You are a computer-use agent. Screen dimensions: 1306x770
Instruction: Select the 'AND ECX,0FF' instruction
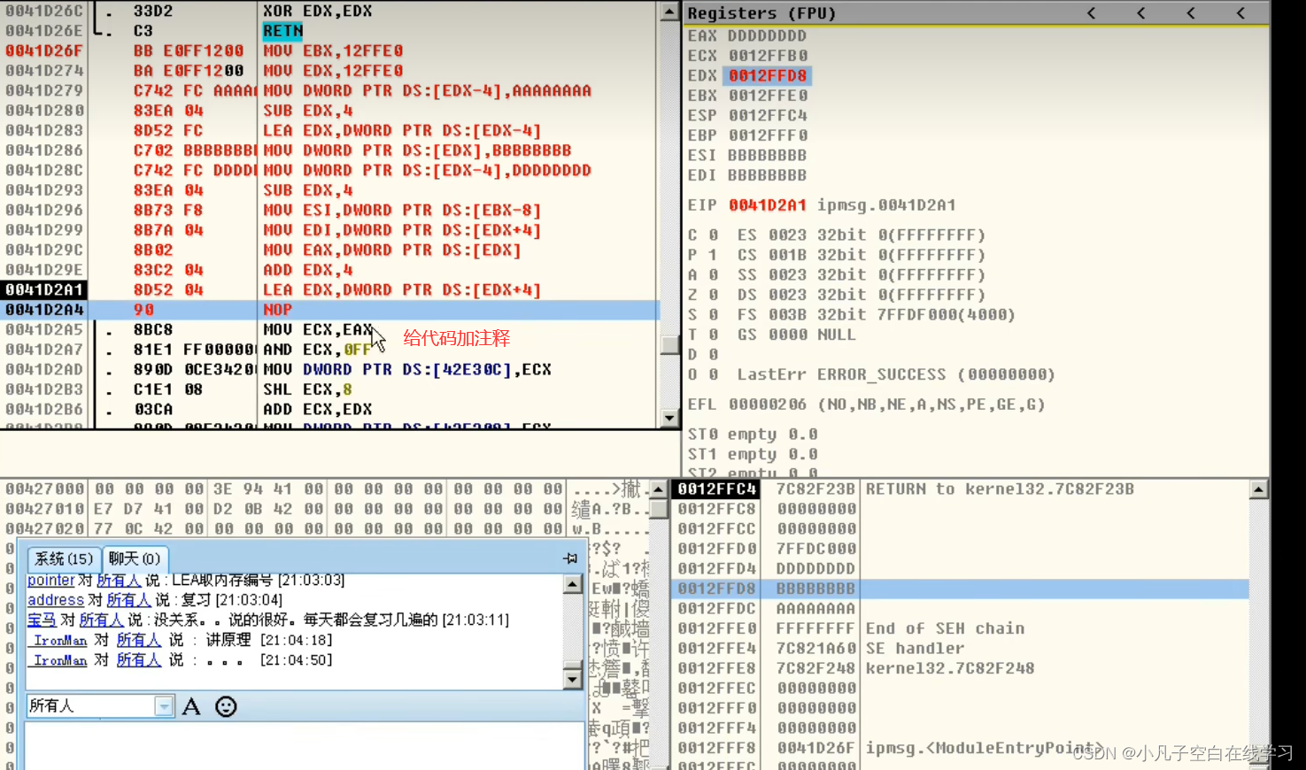click(317, 350)
